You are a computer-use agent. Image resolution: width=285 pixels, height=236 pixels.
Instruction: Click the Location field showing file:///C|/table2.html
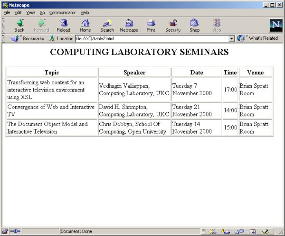pos(152,39)
